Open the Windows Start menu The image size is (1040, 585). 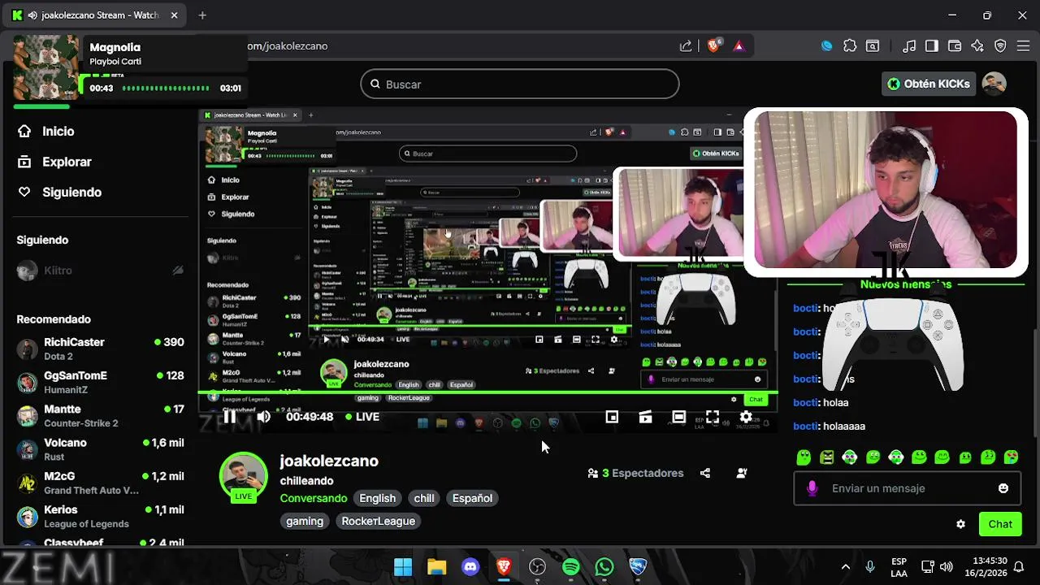[403, 567]
